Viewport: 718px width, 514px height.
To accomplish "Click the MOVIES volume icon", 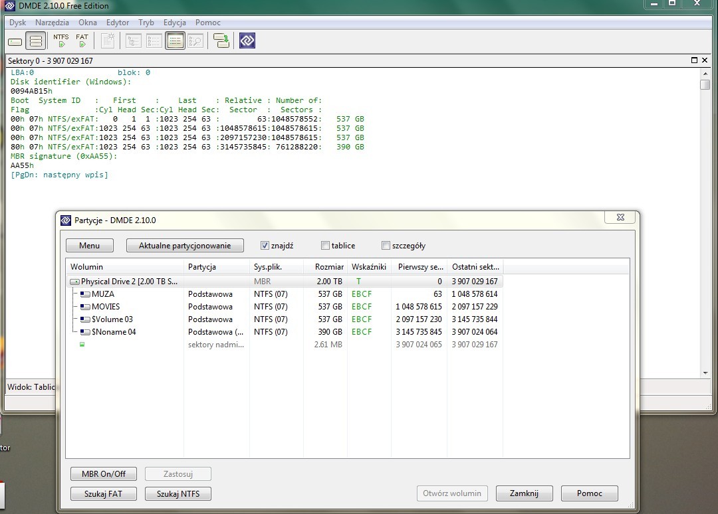I will 85,307.
